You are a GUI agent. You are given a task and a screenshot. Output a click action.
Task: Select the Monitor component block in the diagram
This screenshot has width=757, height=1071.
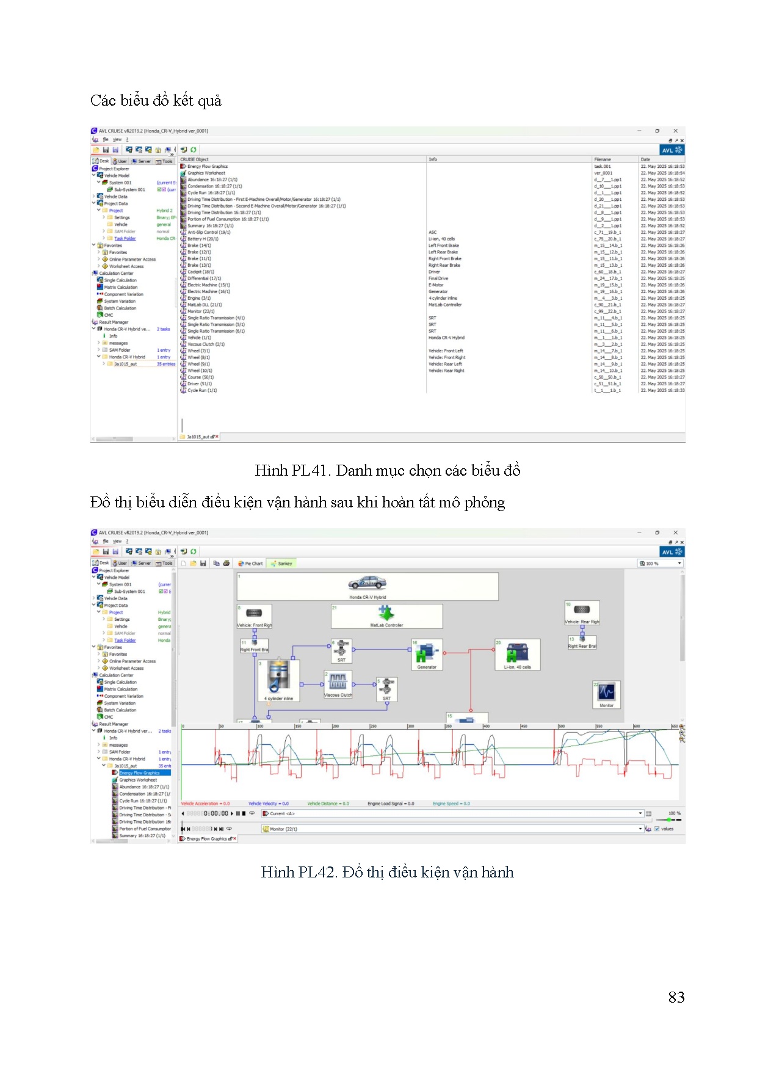(606, 694)
